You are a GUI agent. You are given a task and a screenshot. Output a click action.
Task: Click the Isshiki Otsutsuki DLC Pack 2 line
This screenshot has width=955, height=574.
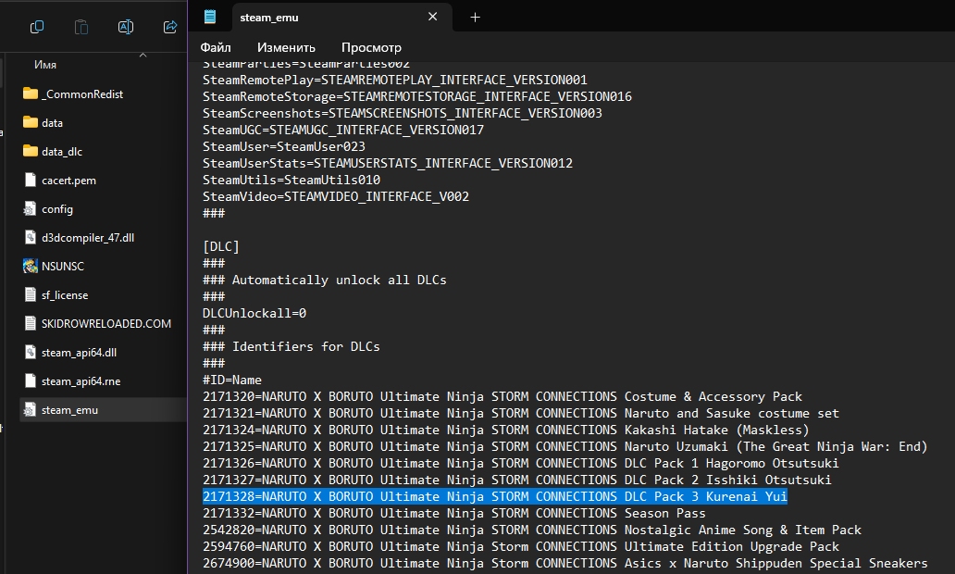coord(517,480)
